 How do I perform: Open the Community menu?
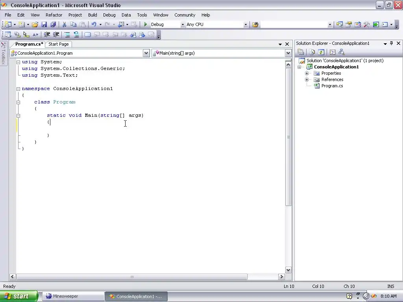tap(185, 15)
